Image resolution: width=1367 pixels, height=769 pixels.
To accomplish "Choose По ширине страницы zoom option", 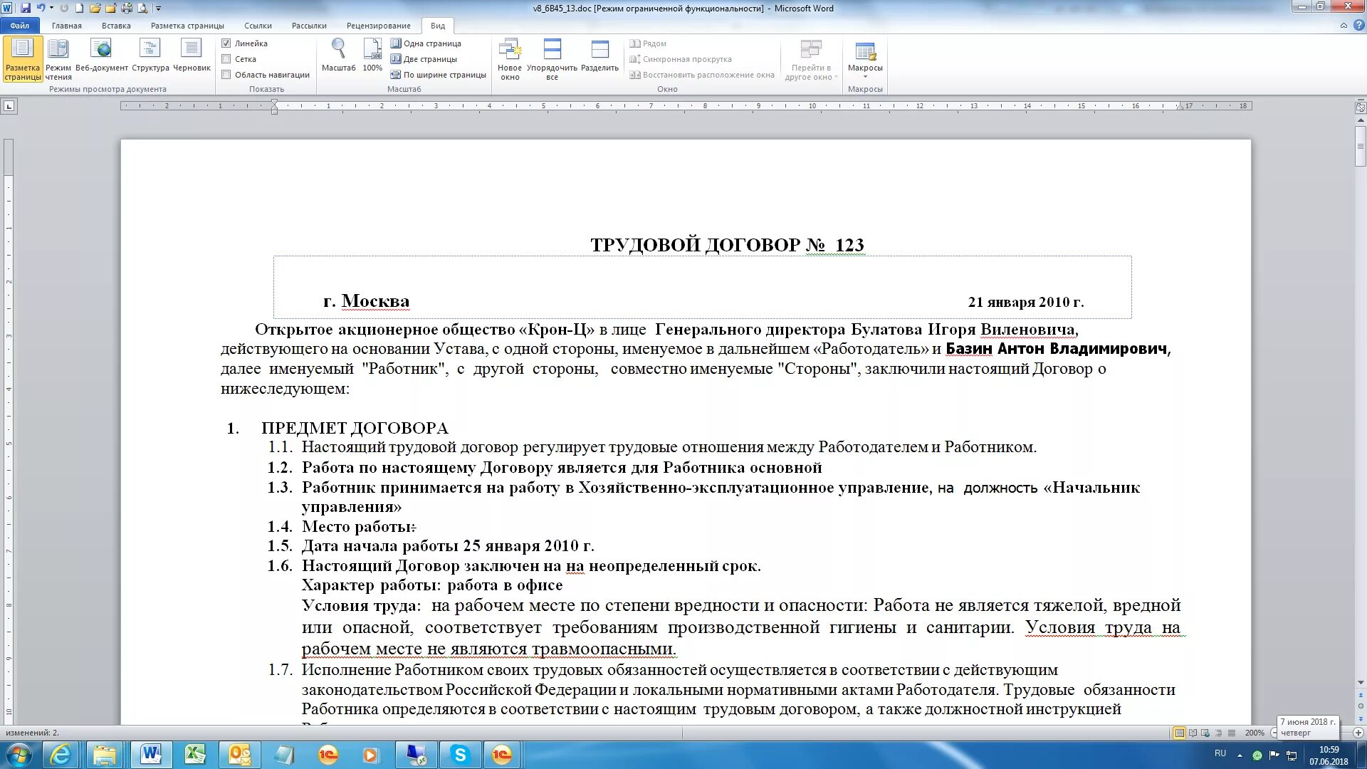I will point(438,75).
